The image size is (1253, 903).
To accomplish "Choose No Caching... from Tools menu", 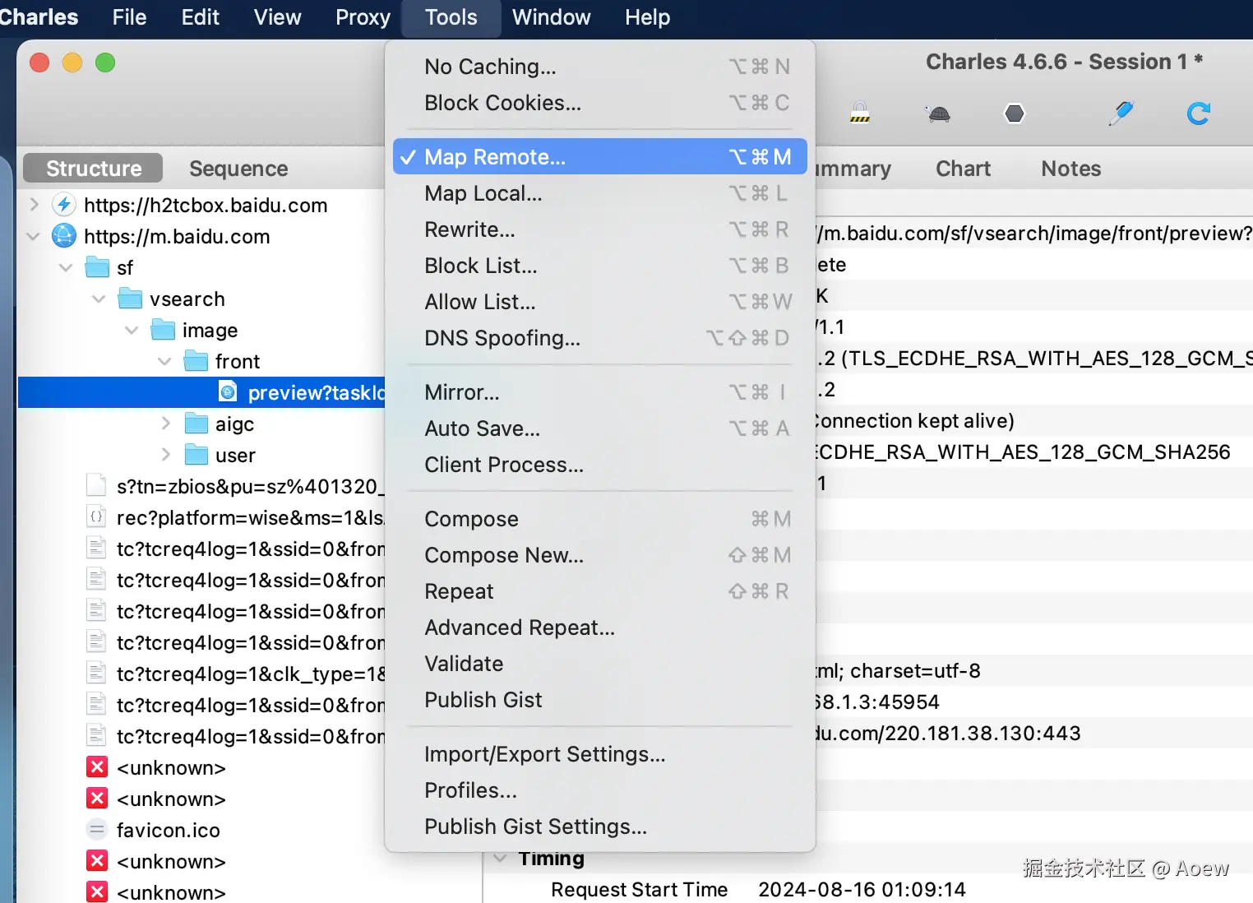I will tap(600, 66).
